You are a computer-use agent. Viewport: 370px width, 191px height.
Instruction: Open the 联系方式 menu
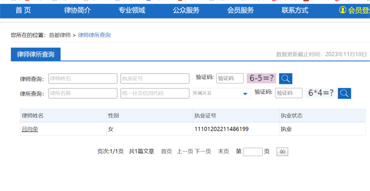(x=295, y=10)
